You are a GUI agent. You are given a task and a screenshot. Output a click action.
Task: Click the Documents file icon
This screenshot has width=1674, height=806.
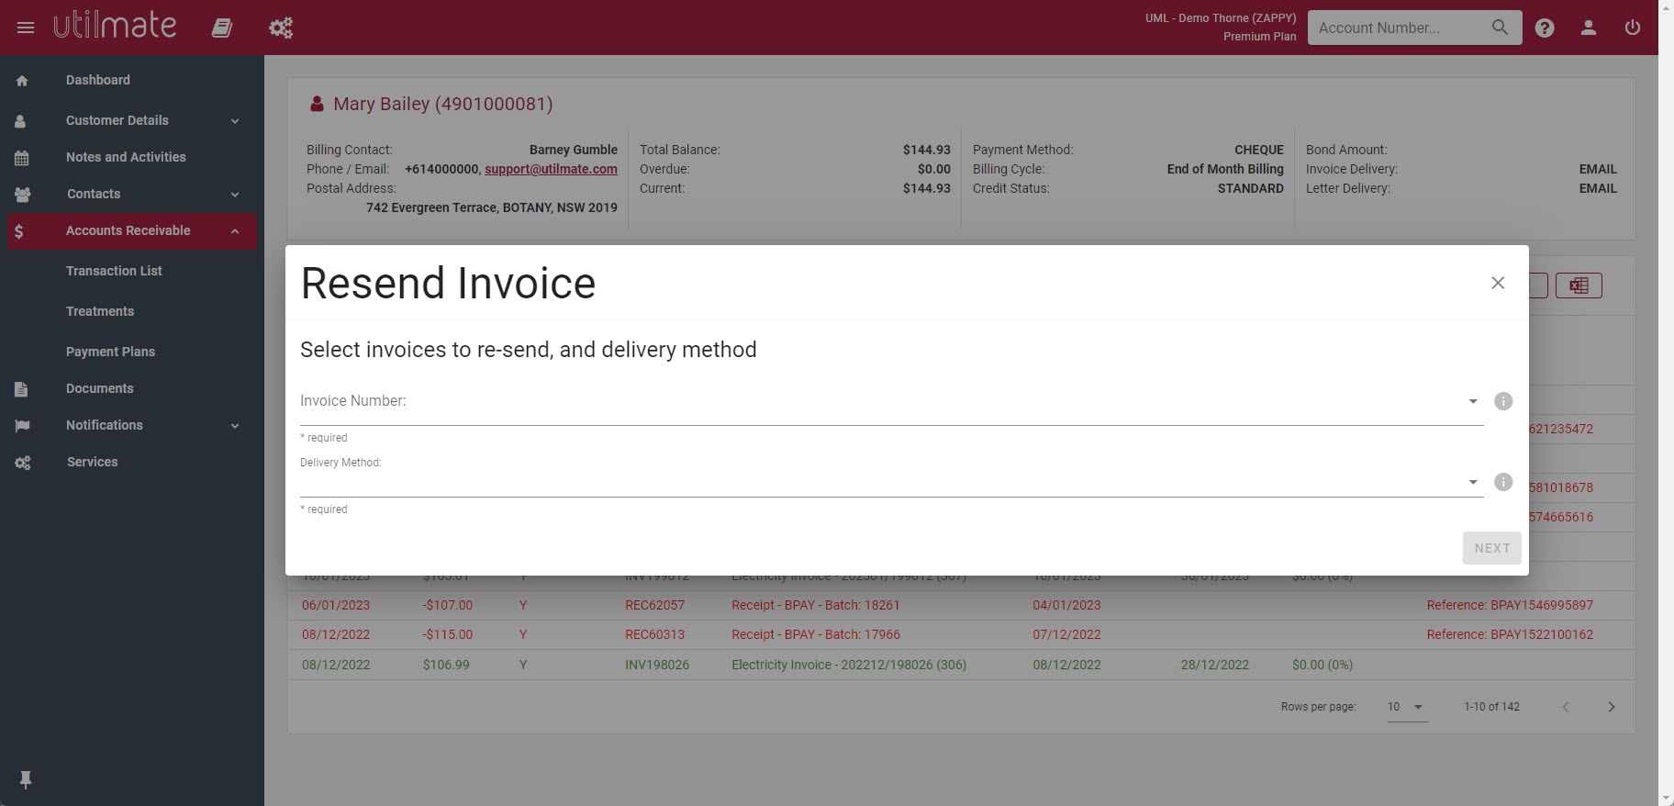(x=22, y=389)
